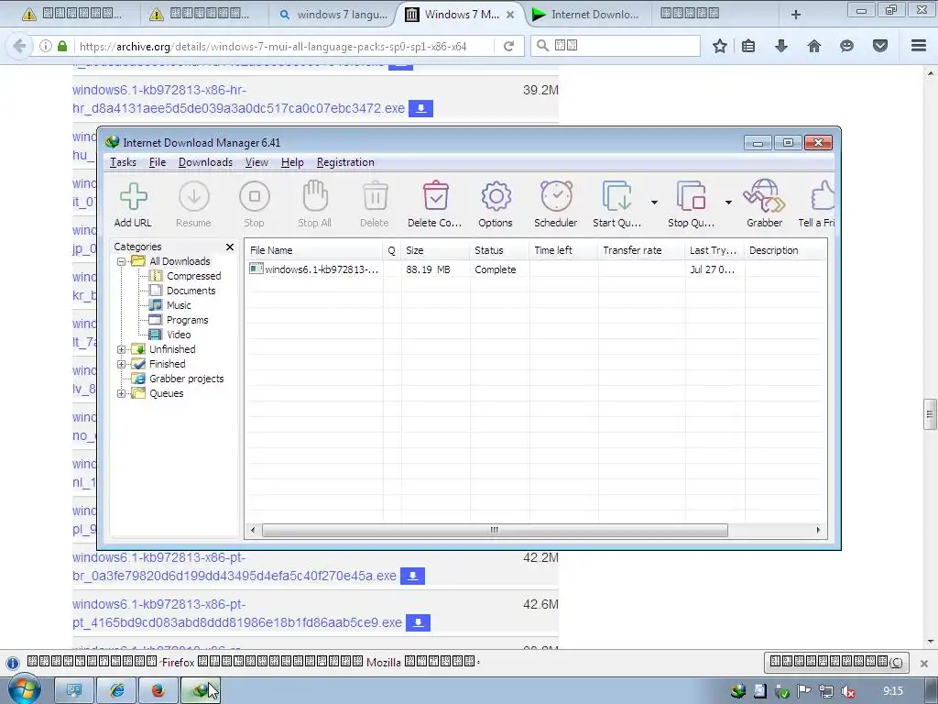Click download icon beside the pt-br file
This screenshot has width=938, height=704.
[412, 576]
